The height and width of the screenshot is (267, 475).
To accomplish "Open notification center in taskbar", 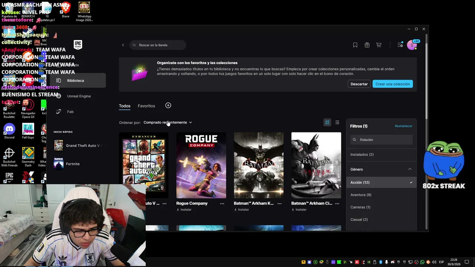I will (467, 262).
